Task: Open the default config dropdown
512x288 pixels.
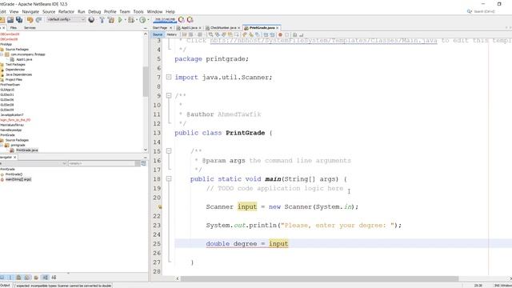Action: (x=66, y=19)
